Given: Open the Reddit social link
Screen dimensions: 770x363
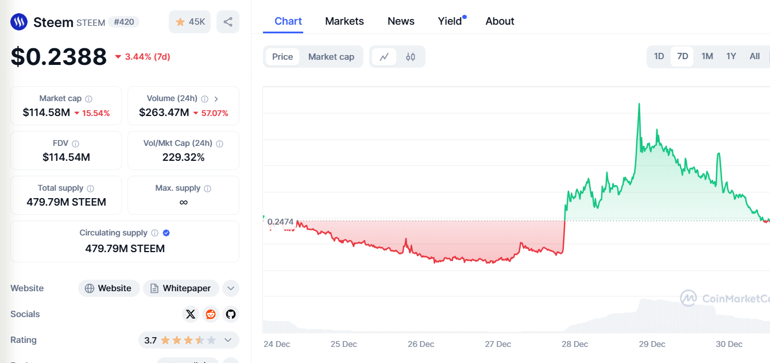Looking at the screenshot, I should [211, 314].
